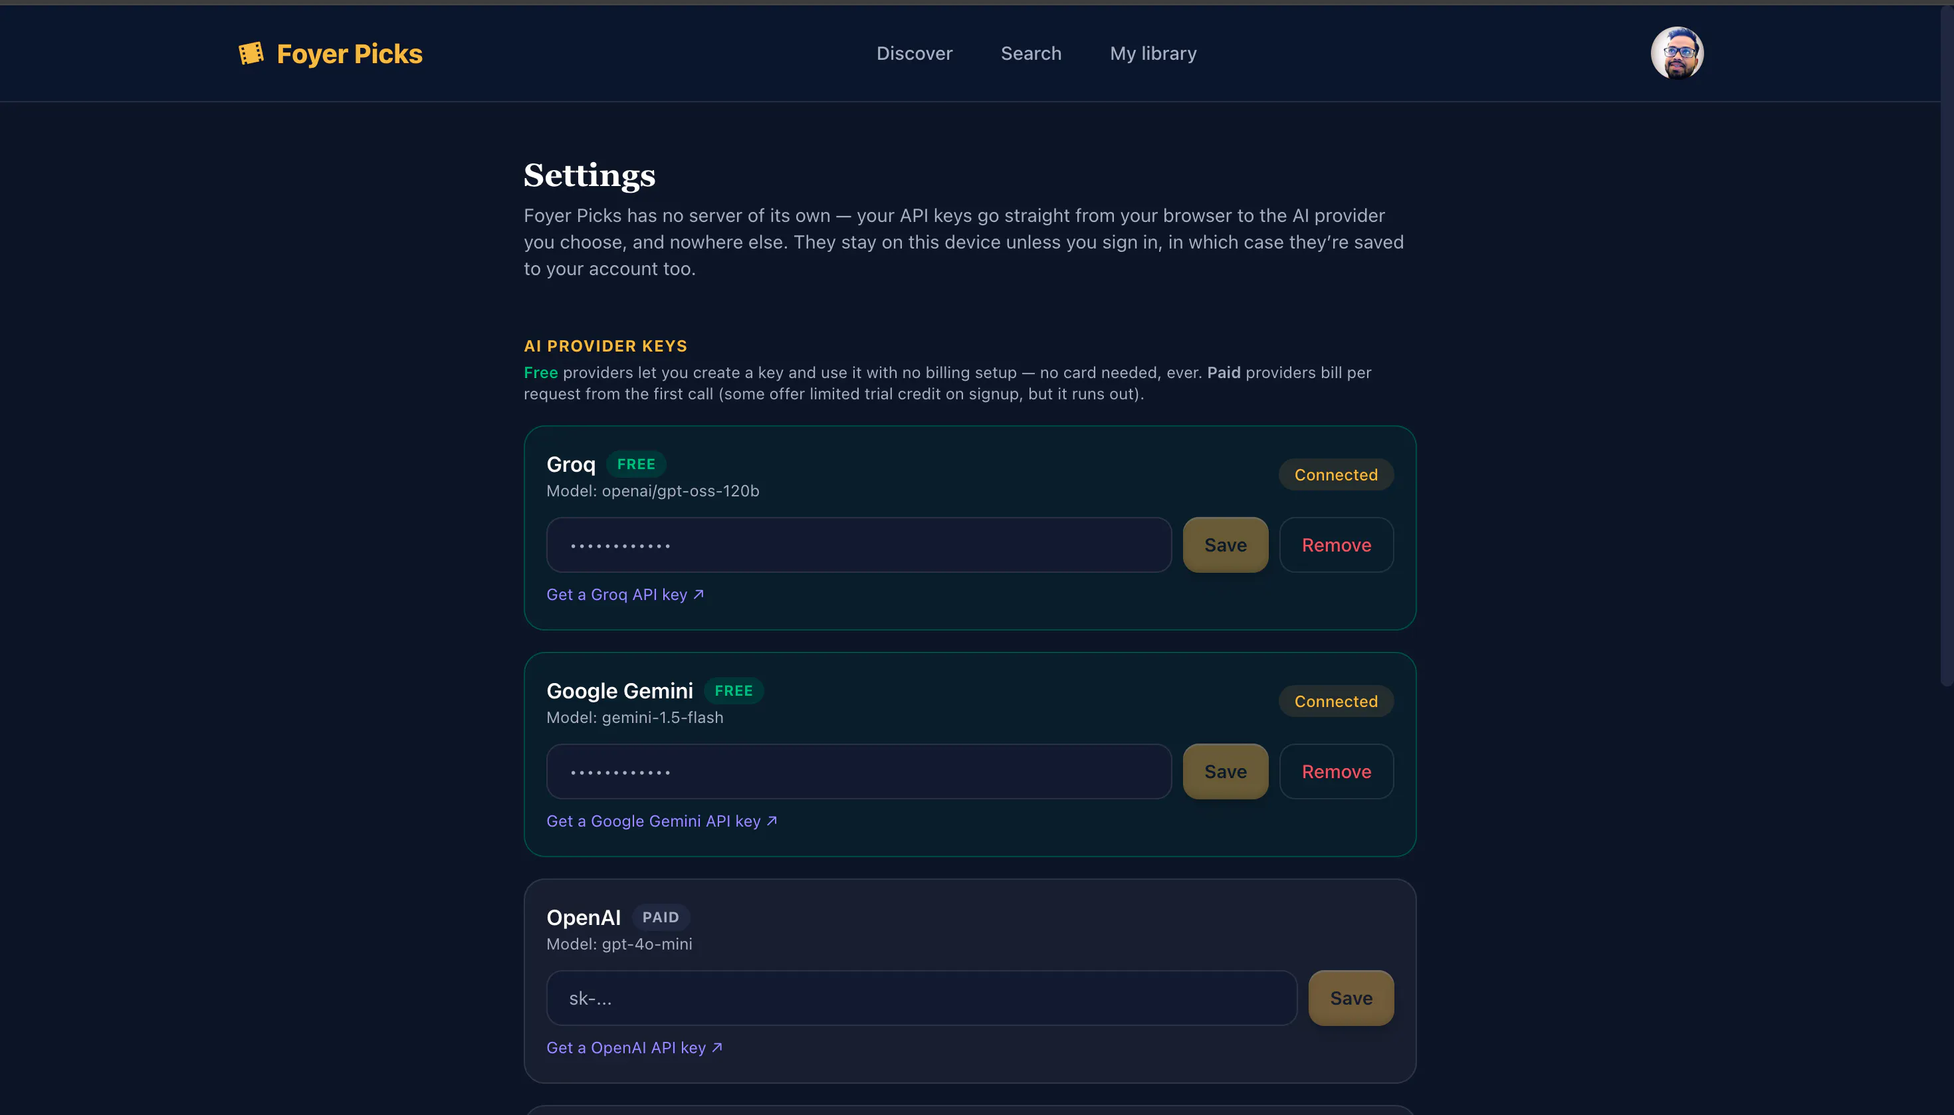Click the Google Gemini Connected status badge

coord(1336,702)
